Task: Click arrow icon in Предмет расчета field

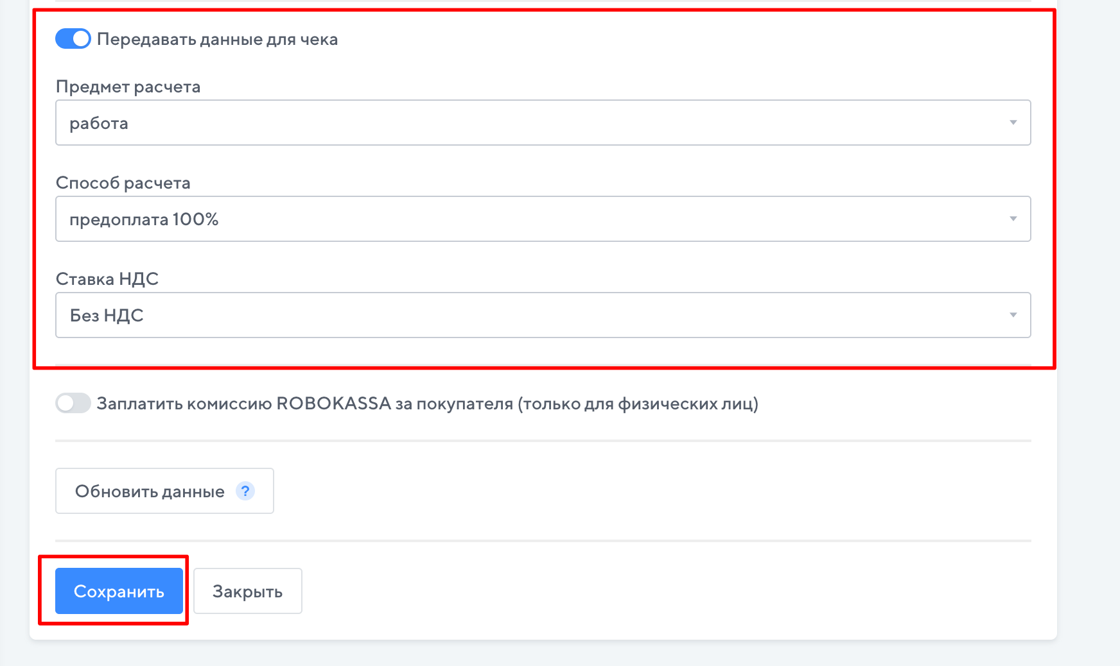Action: [1013, 123]
